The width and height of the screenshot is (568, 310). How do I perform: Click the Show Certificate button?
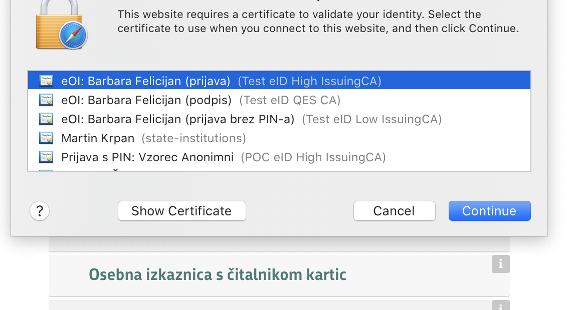(182, 211)
